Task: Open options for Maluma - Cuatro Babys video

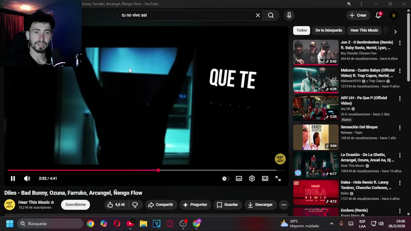Action: click(400, 71)
